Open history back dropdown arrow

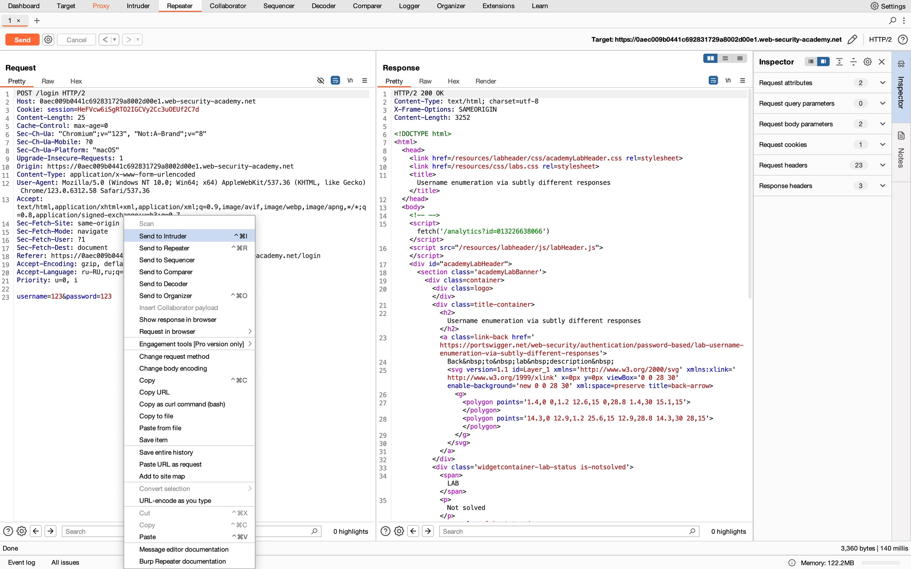(115, 39)
